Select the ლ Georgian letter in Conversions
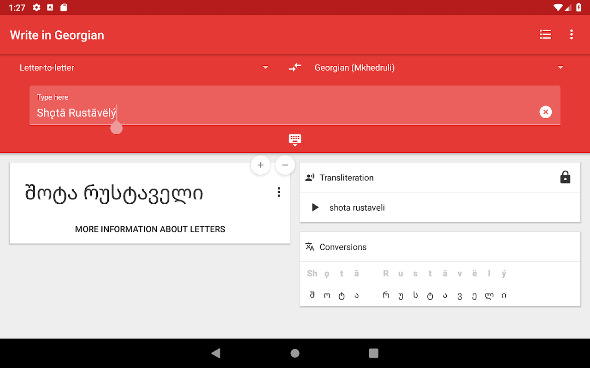The width and height of the screenshot is (590, 368). pos(489,295)
